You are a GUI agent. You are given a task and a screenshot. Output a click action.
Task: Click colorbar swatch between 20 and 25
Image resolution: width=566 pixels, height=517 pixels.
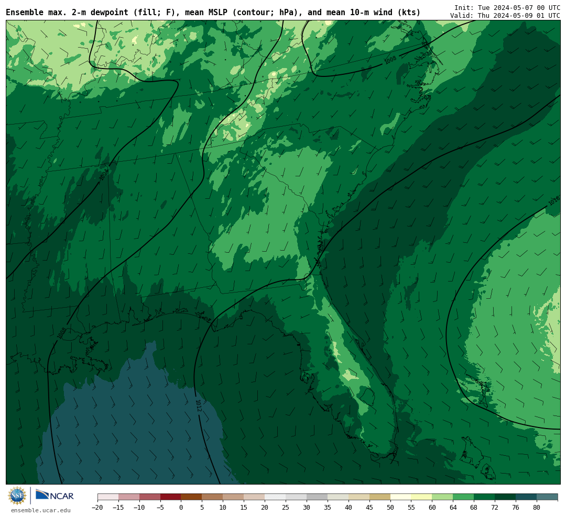tap(276, 497)
